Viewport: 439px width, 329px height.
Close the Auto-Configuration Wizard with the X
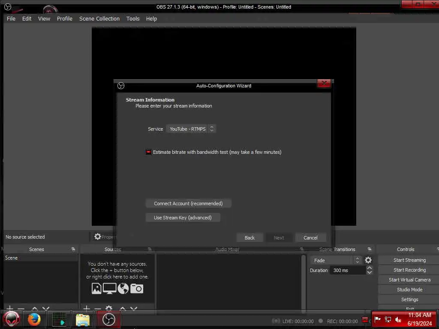click(324, 83)
